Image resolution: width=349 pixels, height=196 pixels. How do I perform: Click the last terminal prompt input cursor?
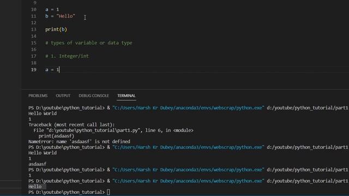point(109,192)
